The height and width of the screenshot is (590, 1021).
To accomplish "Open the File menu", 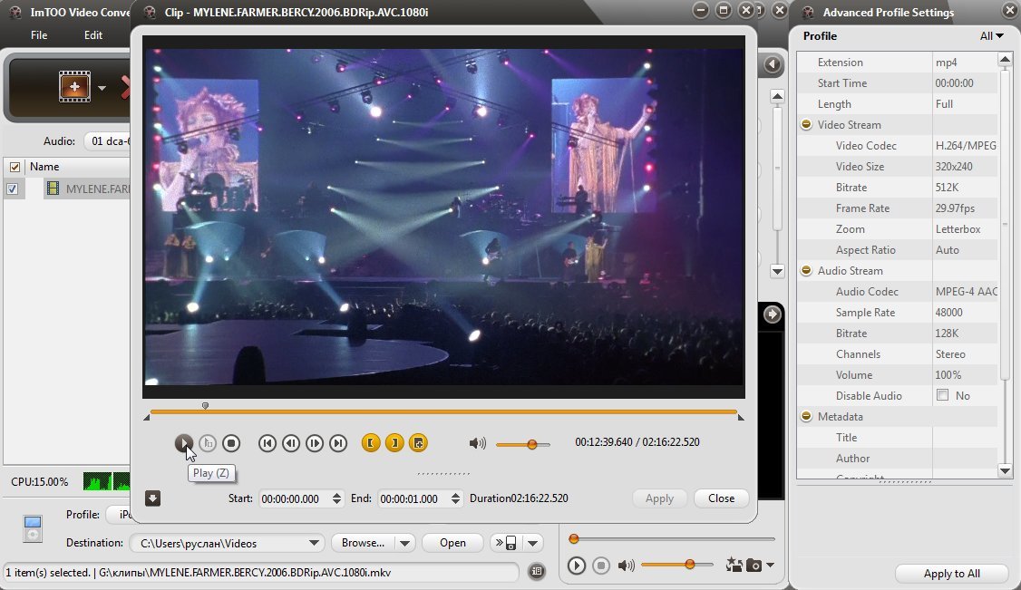I will coord(39,35).
